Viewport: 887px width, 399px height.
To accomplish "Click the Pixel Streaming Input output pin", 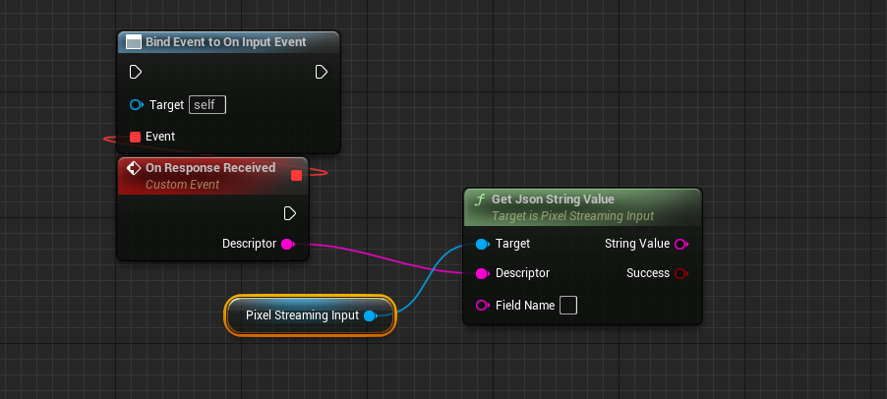I will coord(370,315).
